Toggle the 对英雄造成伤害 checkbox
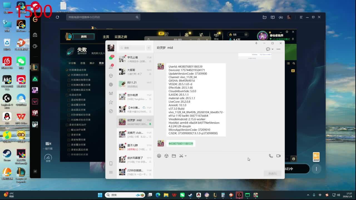 tap(67, 70)
